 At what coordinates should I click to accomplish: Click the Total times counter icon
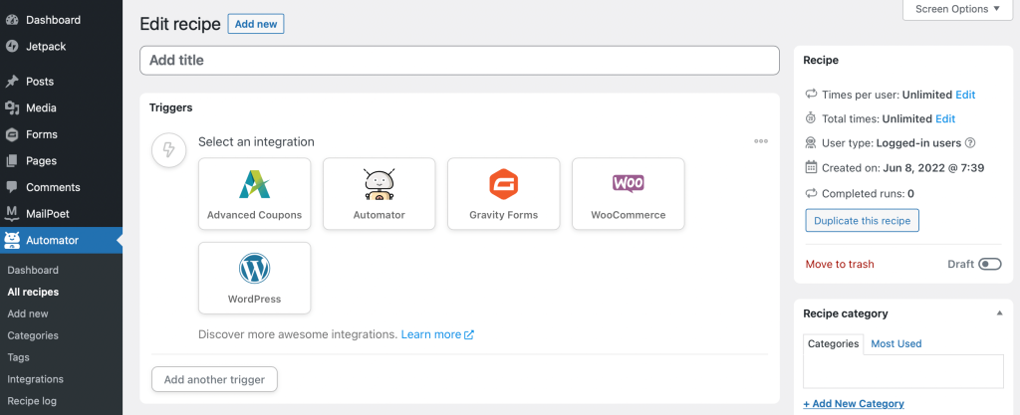(x=811, y=118)
